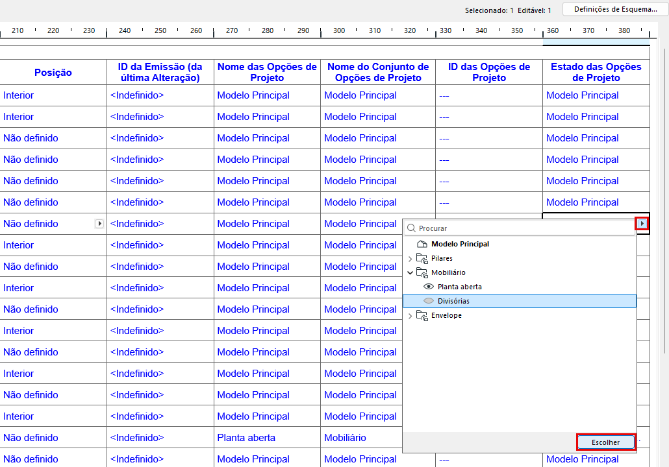Viewport: 669px width, 467px height.
Task: Select the Planta aberta option text
Action: point(459,287)
